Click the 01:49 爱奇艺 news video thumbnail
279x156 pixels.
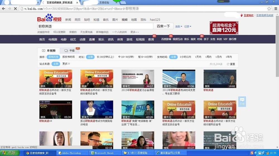(97, 110)
